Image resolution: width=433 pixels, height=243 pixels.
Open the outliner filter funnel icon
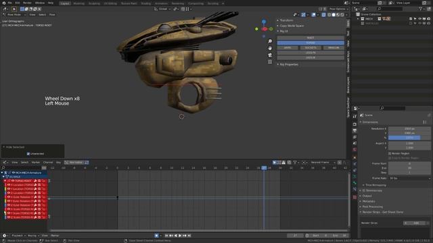coord(421,9)
